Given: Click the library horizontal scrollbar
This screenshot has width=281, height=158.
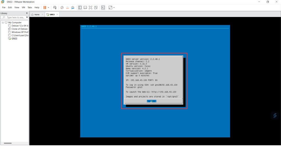Looking at the screenshot, I should (x=8, y=143).
